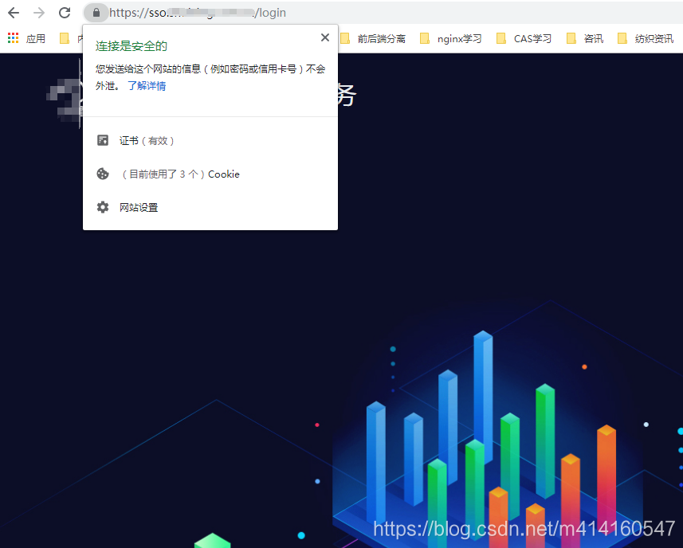Click the certificate icon in popup

103,140
